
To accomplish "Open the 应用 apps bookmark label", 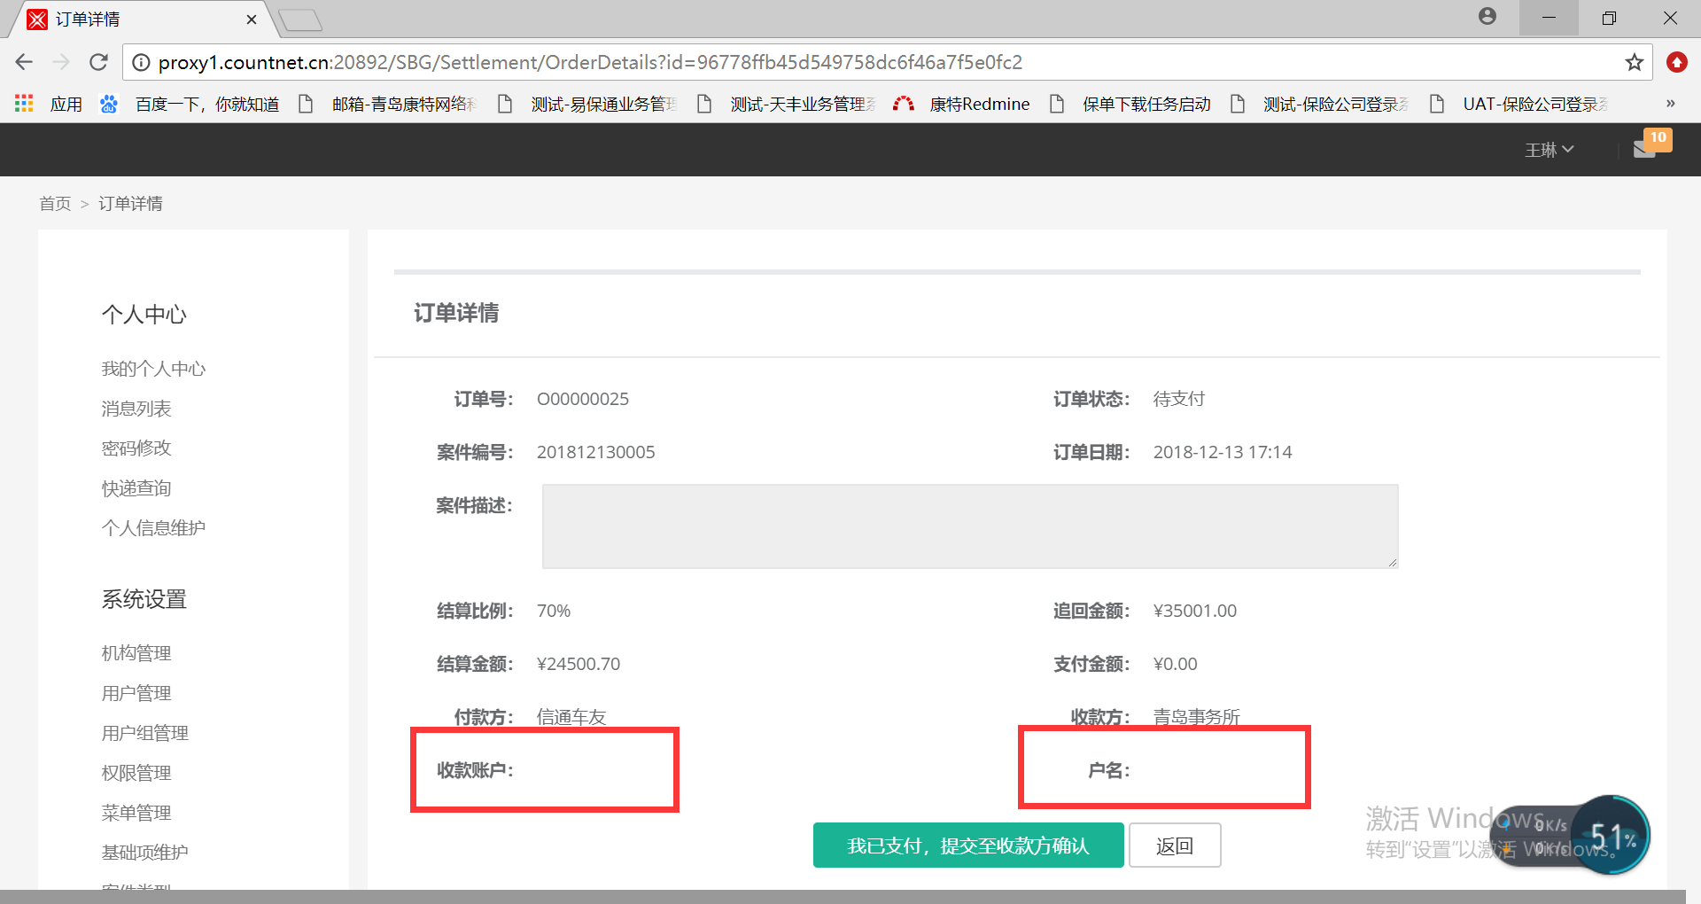I will pos(66,104).
